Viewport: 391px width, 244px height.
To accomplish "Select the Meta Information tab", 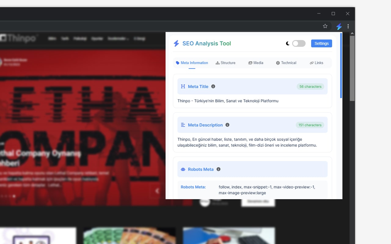I will click(192, 63).
